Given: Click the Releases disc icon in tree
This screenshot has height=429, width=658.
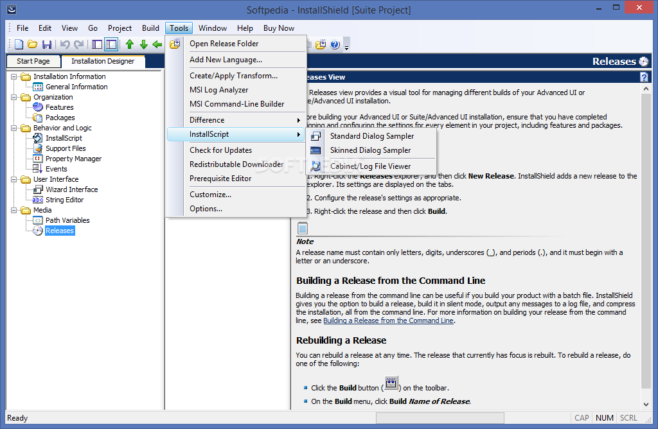Looking at the screenshot, I should pos(38,231).
